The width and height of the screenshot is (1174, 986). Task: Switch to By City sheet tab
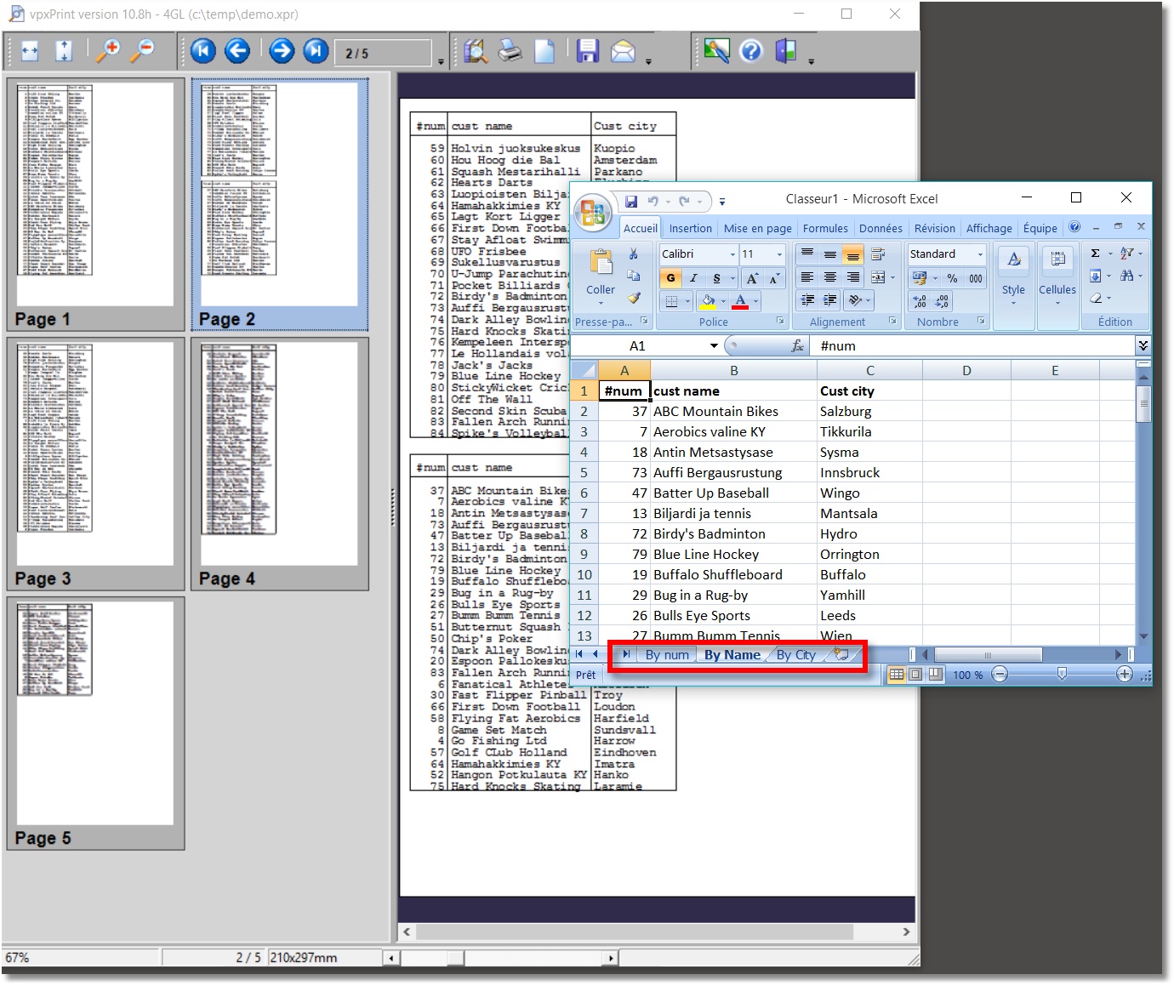[x=795, y=654]
